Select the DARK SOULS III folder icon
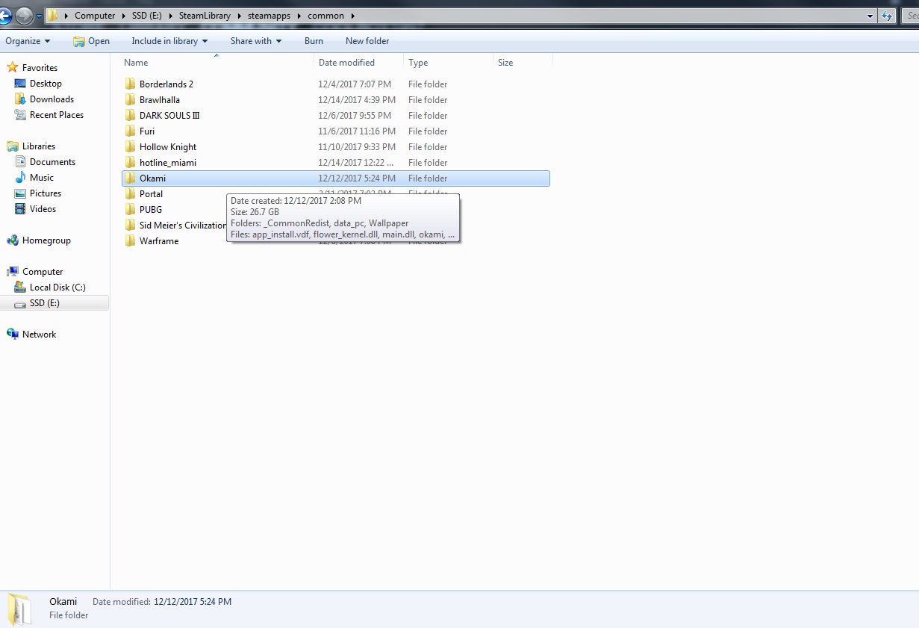 coord(130,115)
